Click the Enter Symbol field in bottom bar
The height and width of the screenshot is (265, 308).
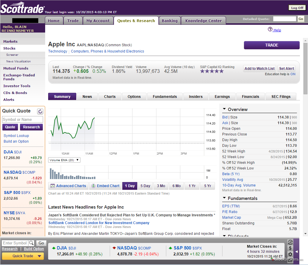pos(15,243)
